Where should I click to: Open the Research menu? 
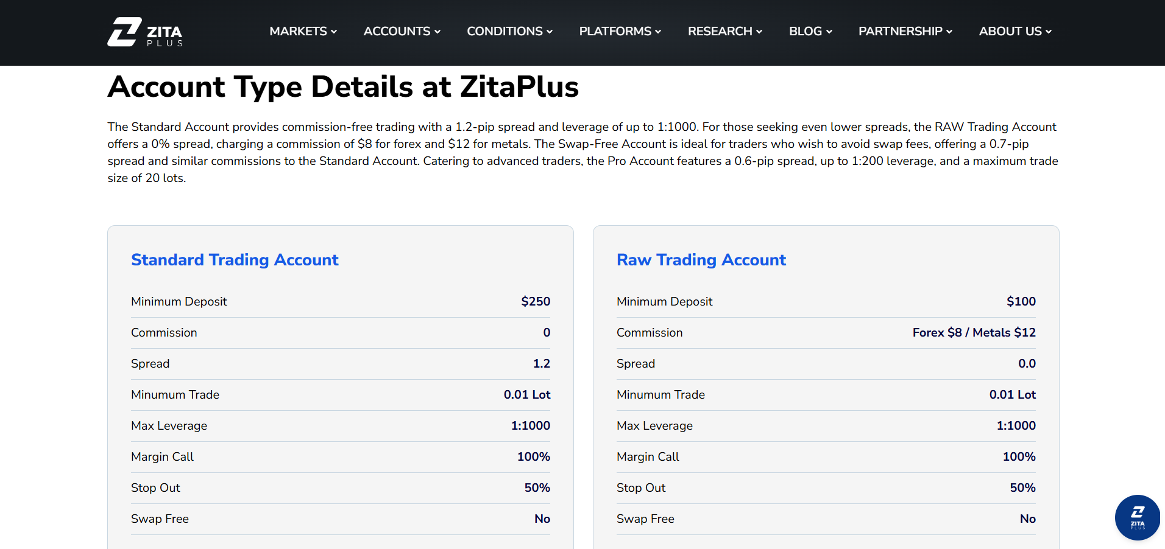click(x=724, y=31)
